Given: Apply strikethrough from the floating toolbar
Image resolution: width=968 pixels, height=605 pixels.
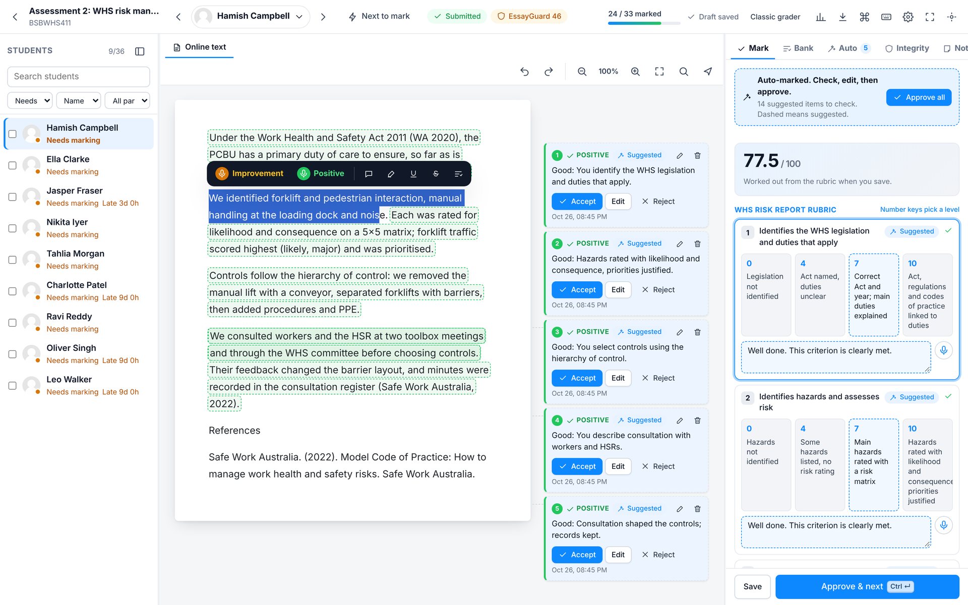Looking at the screenshot, I should point(436,173).
